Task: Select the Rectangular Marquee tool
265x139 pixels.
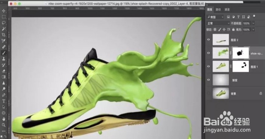Action: click(x=3, y=17)
